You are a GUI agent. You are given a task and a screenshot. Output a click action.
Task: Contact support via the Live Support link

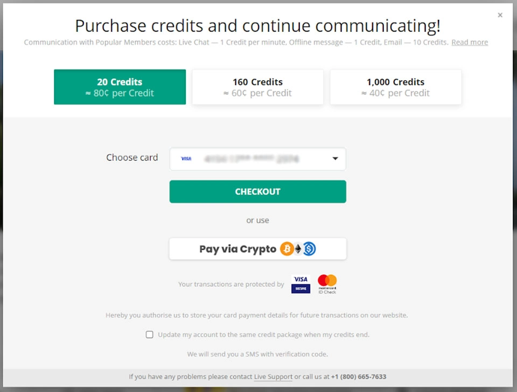coord(273,377)
